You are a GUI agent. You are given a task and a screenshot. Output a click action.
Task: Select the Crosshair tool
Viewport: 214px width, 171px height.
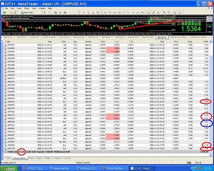(x=49, y=13)
